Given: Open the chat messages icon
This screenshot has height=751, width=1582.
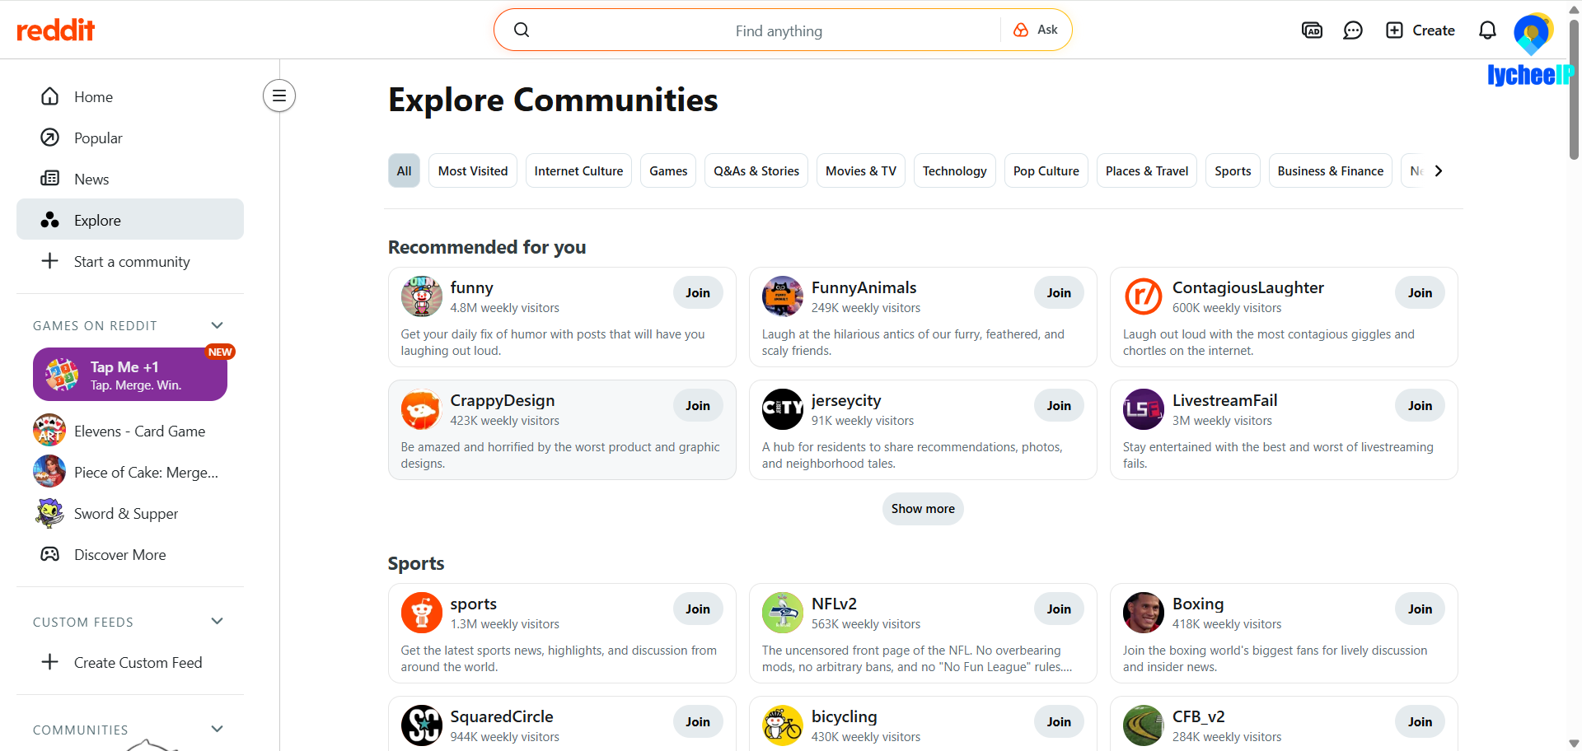Looking at the screenshot, I should coord(1353,30).
